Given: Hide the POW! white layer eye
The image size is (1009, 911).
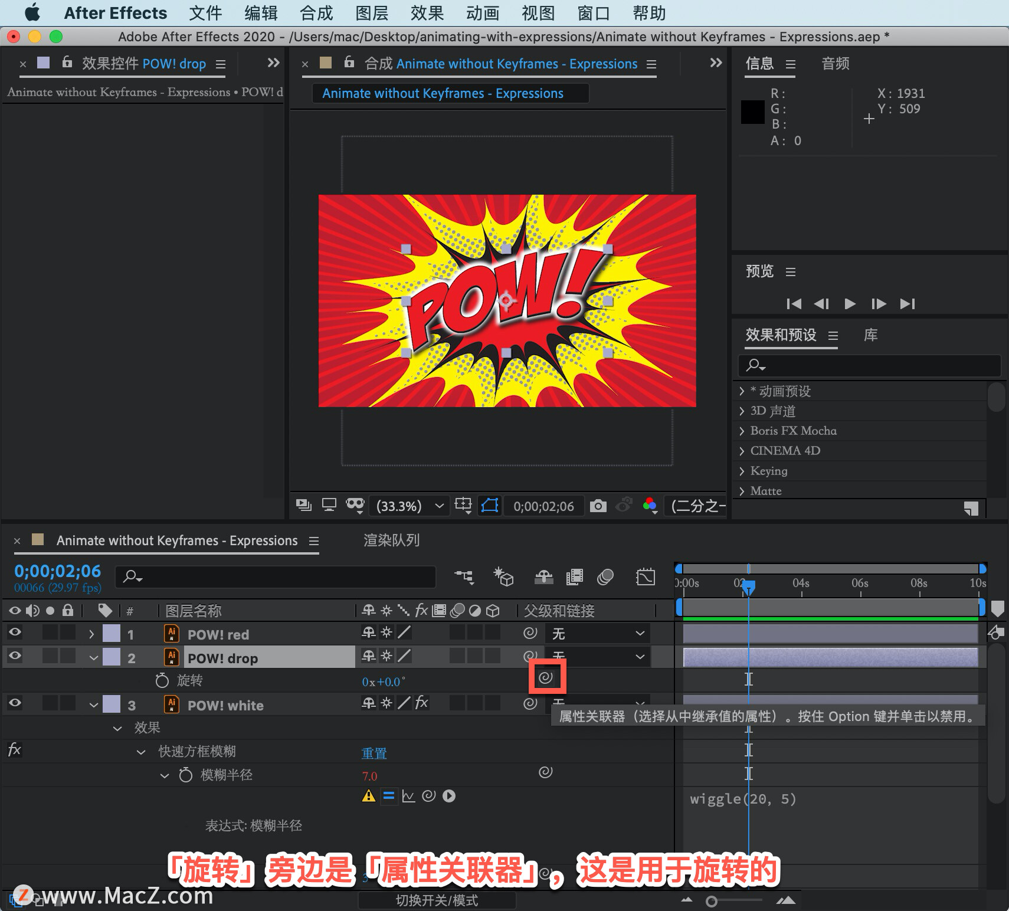Looking at the screenshot, I should coord(15,703).
